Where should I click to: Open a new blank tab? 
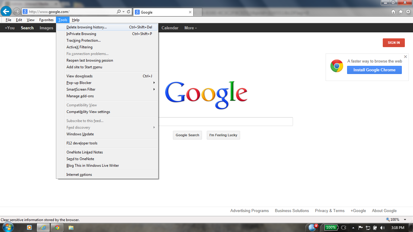coord(198,12)
